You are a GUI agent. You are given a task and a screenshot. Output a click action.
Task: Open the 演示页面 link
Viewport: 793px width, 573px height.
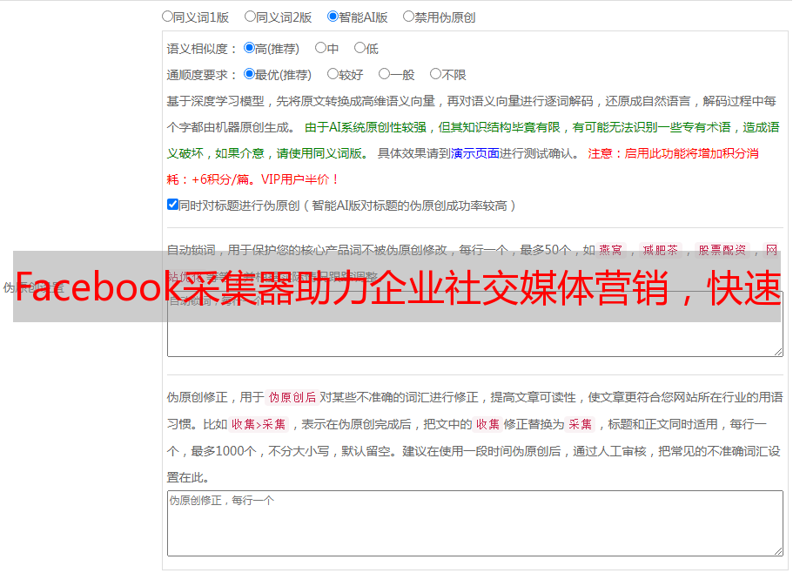click(475, 153)
